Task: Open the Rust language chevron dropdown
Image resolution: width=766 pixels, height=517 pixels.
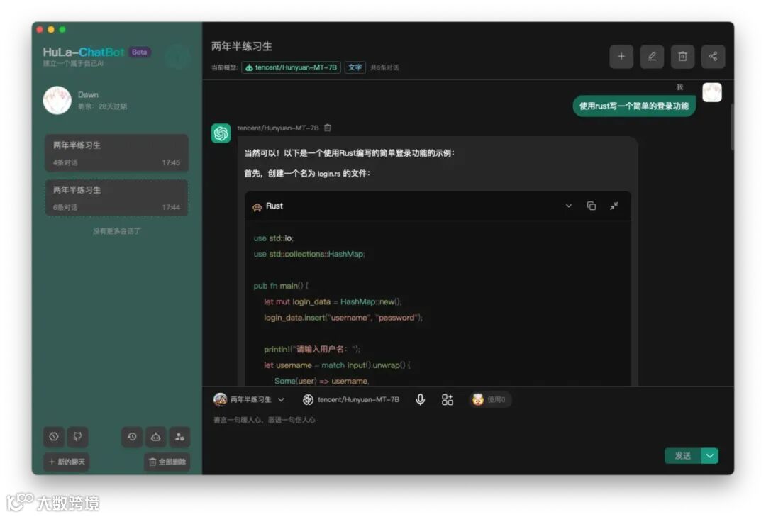Action: (x=569, y=206)
